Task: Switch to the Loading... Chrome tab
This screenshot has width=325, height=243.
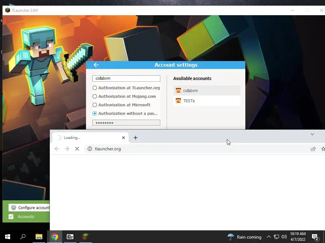Action: point(90,138)
